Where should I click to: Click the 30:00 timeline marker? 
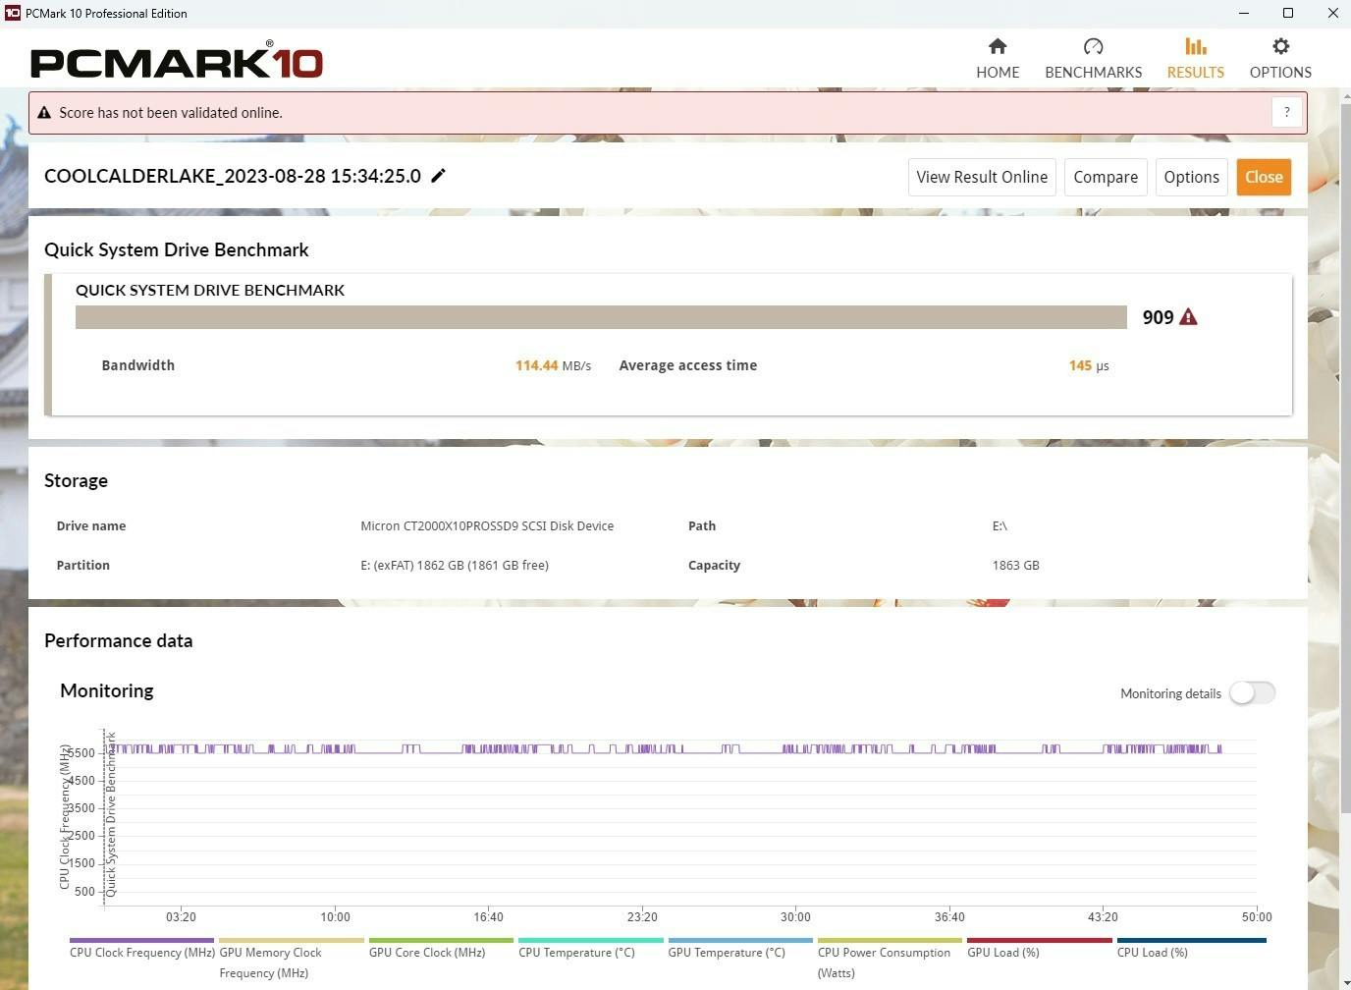point(795,916)
